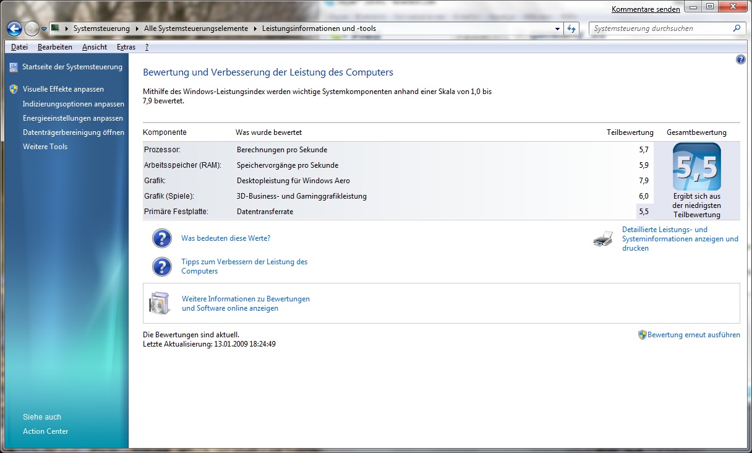
Task: Open Visuelle Effekte anpassen
Action: coord(63,89)
